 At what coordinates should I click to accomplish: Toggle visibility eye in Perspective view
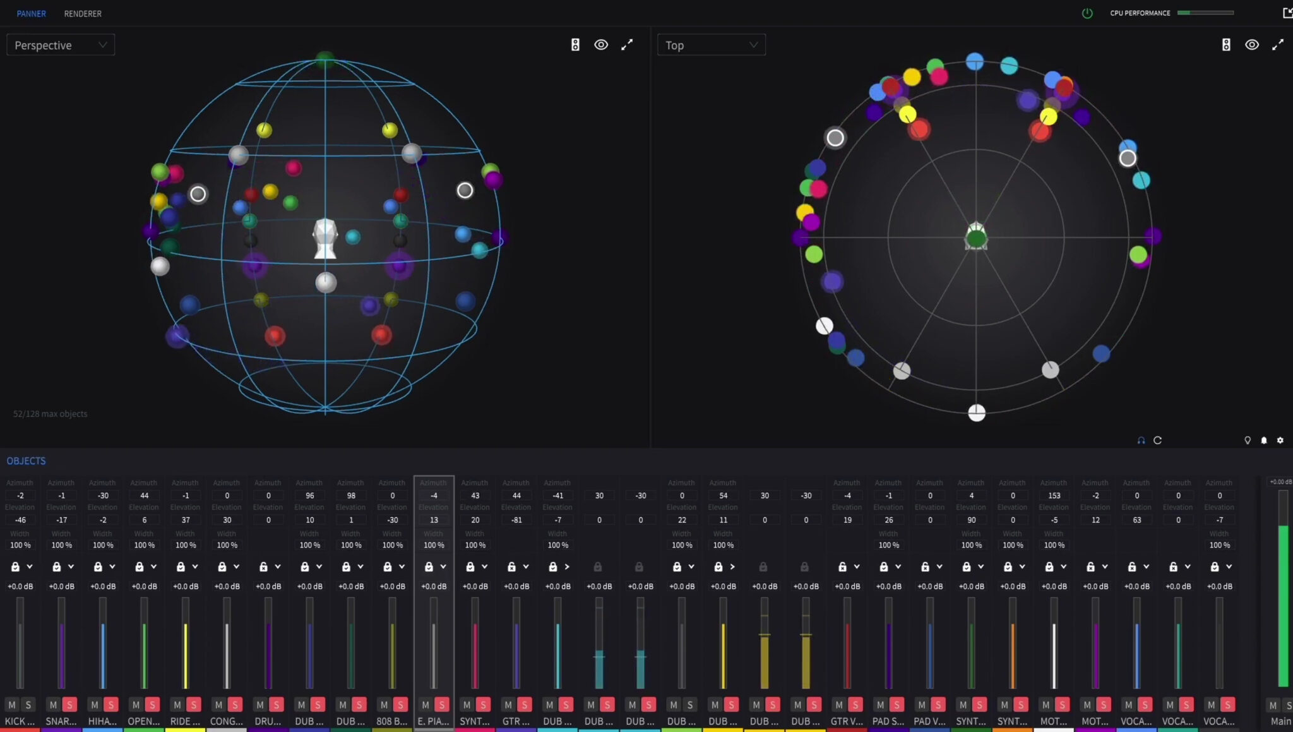click(601, 45)
